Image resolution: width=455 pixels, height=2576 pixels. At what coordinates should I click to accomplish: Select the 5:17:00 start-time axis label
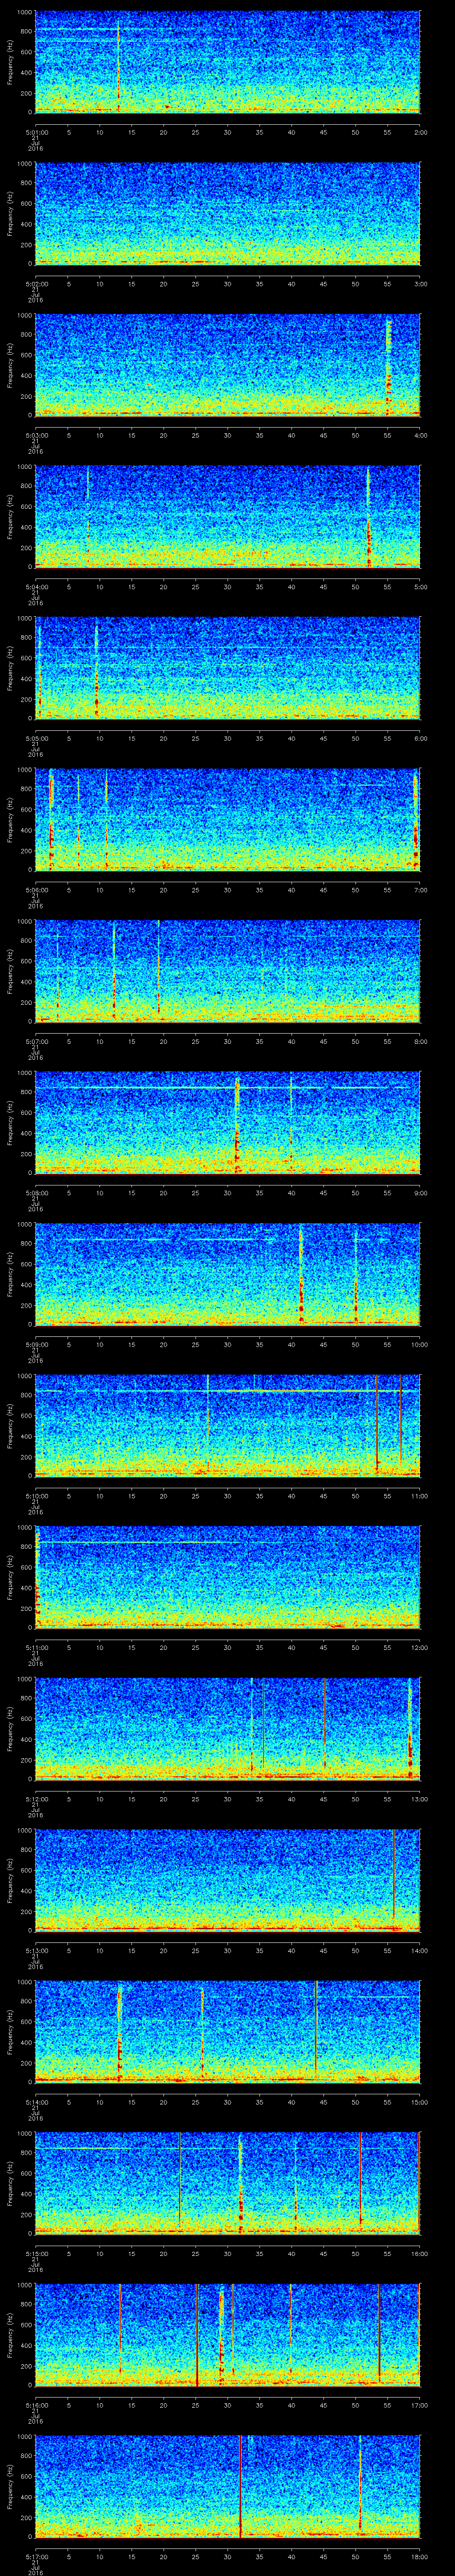coord(36,2556)
